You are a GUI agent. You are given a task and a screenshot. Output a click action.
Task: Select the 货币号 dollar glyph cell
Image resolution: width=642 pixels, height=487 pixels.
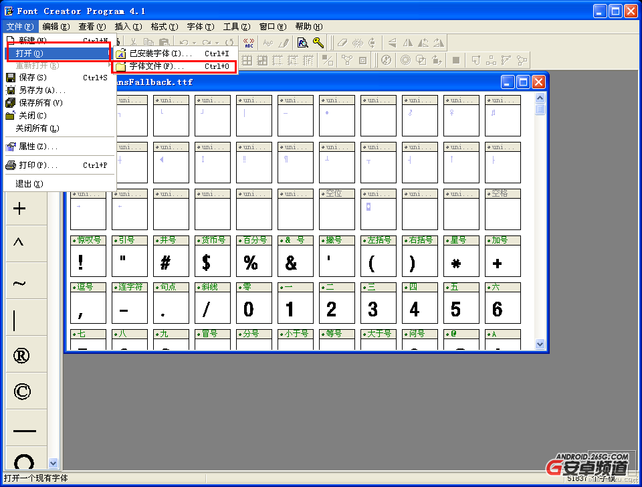tap(213, 256)
